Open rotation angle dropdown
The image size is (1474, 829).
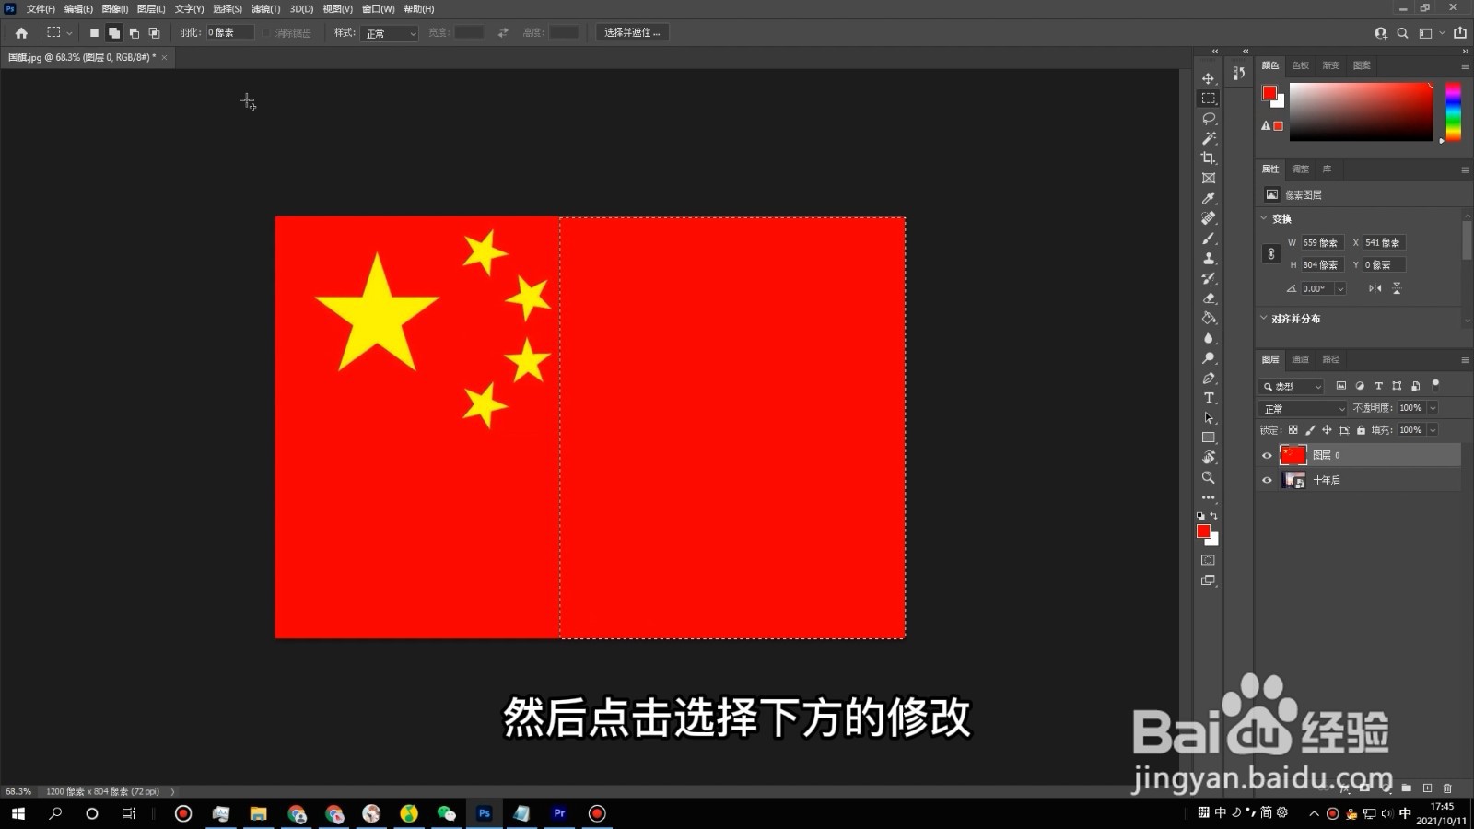[1340, 288]
